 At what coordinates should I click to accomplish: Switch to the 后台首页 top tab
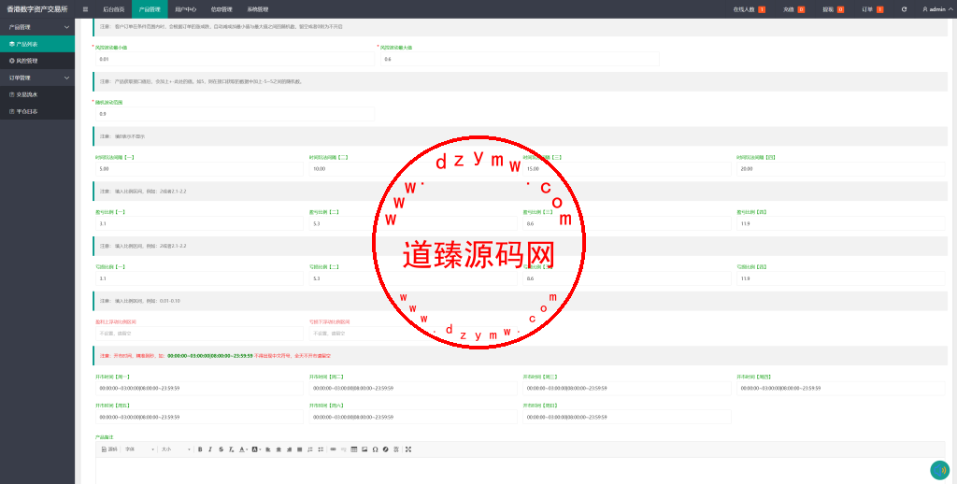click(x=113, y=9)
